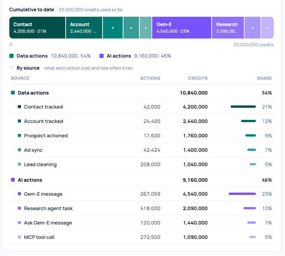Click the 17,600 actions value

tap(152, 136)
